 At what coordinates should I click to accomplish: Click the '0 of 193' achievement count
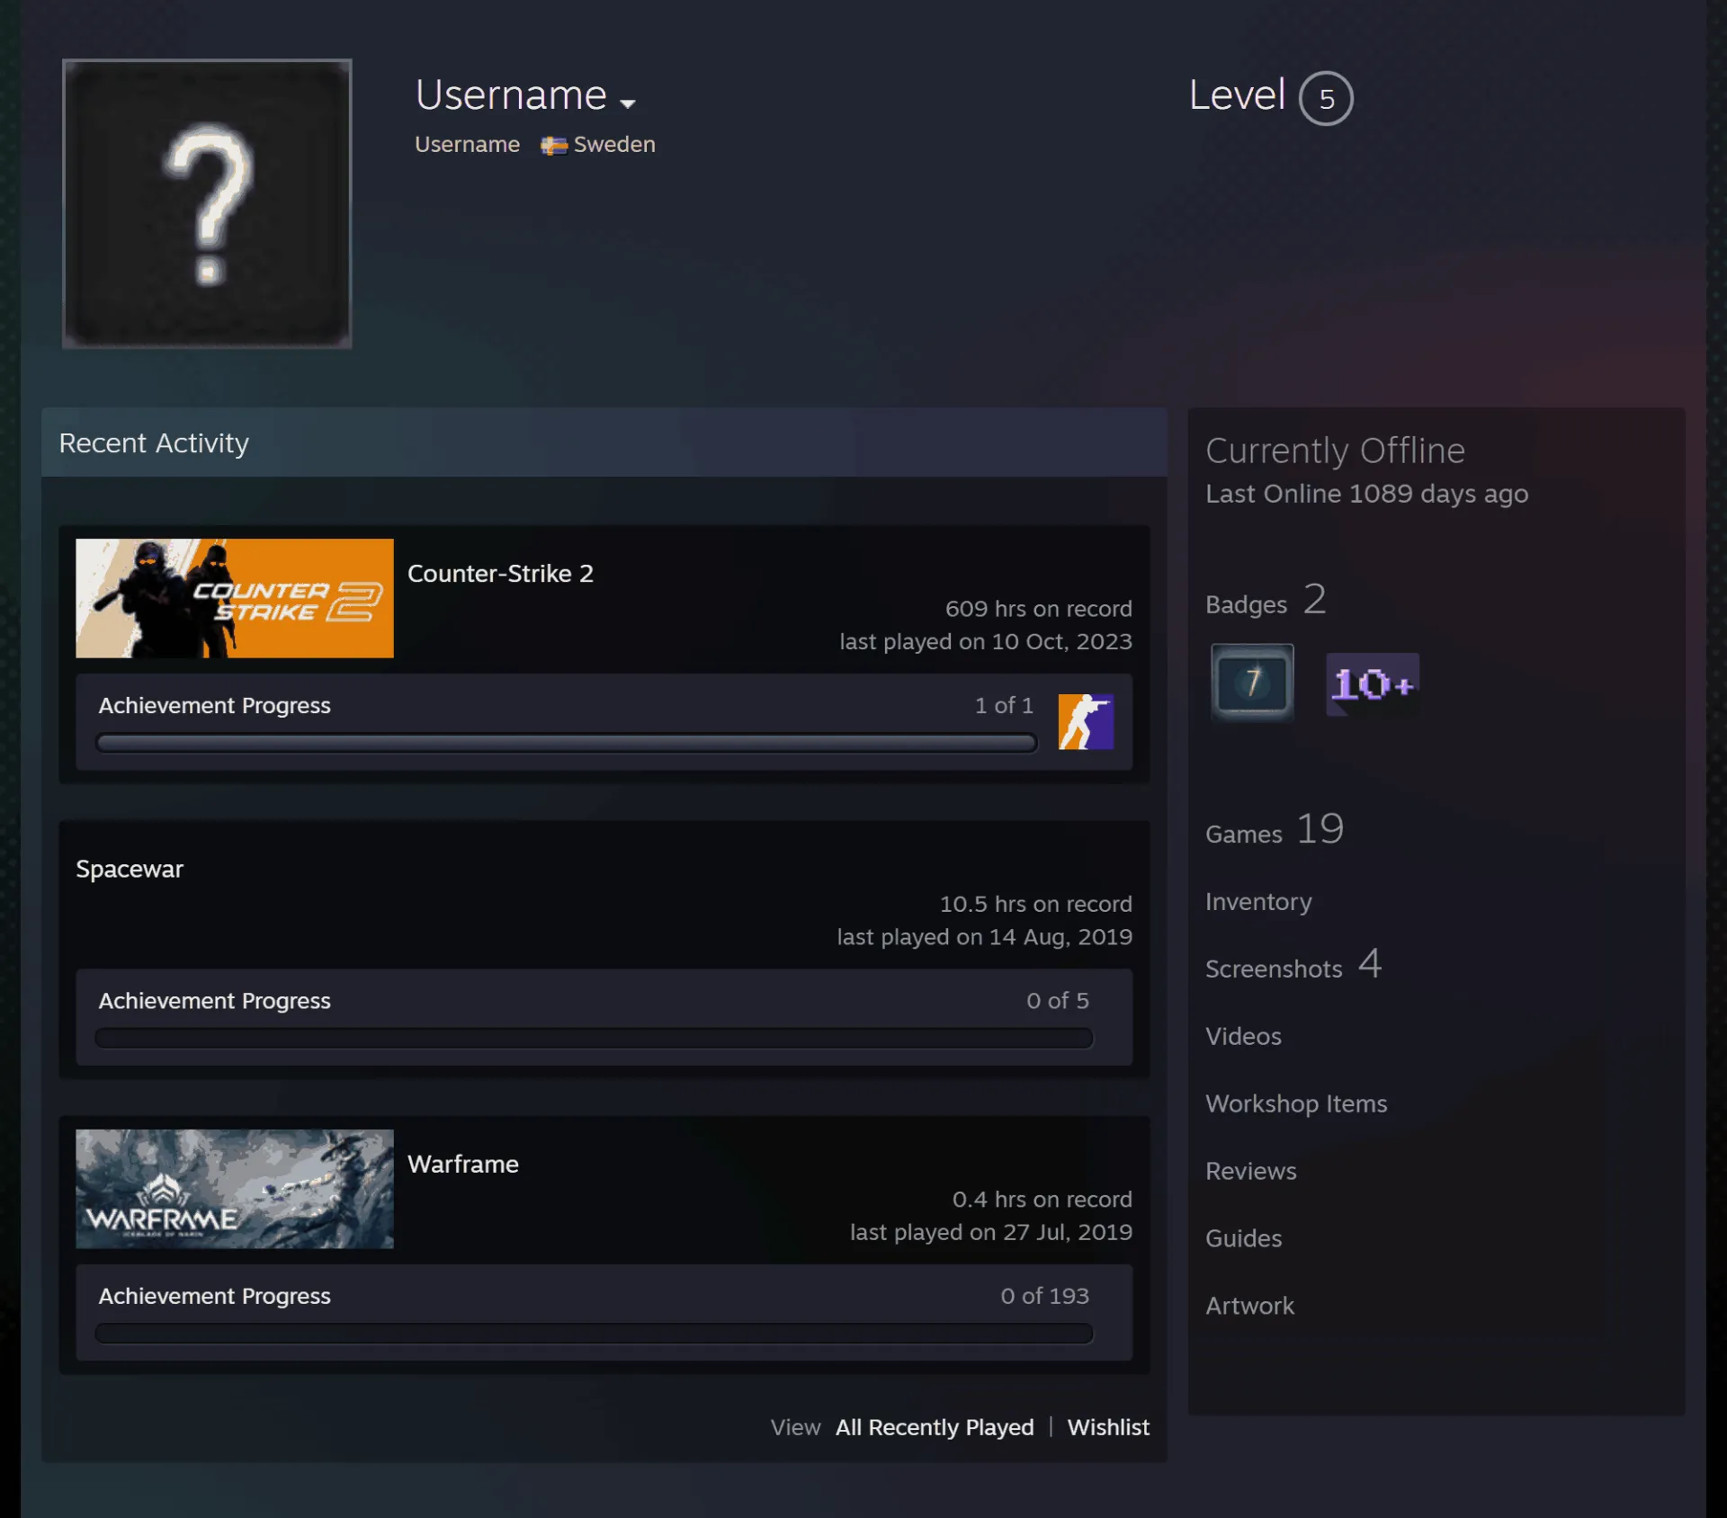click(1044, 1296)
